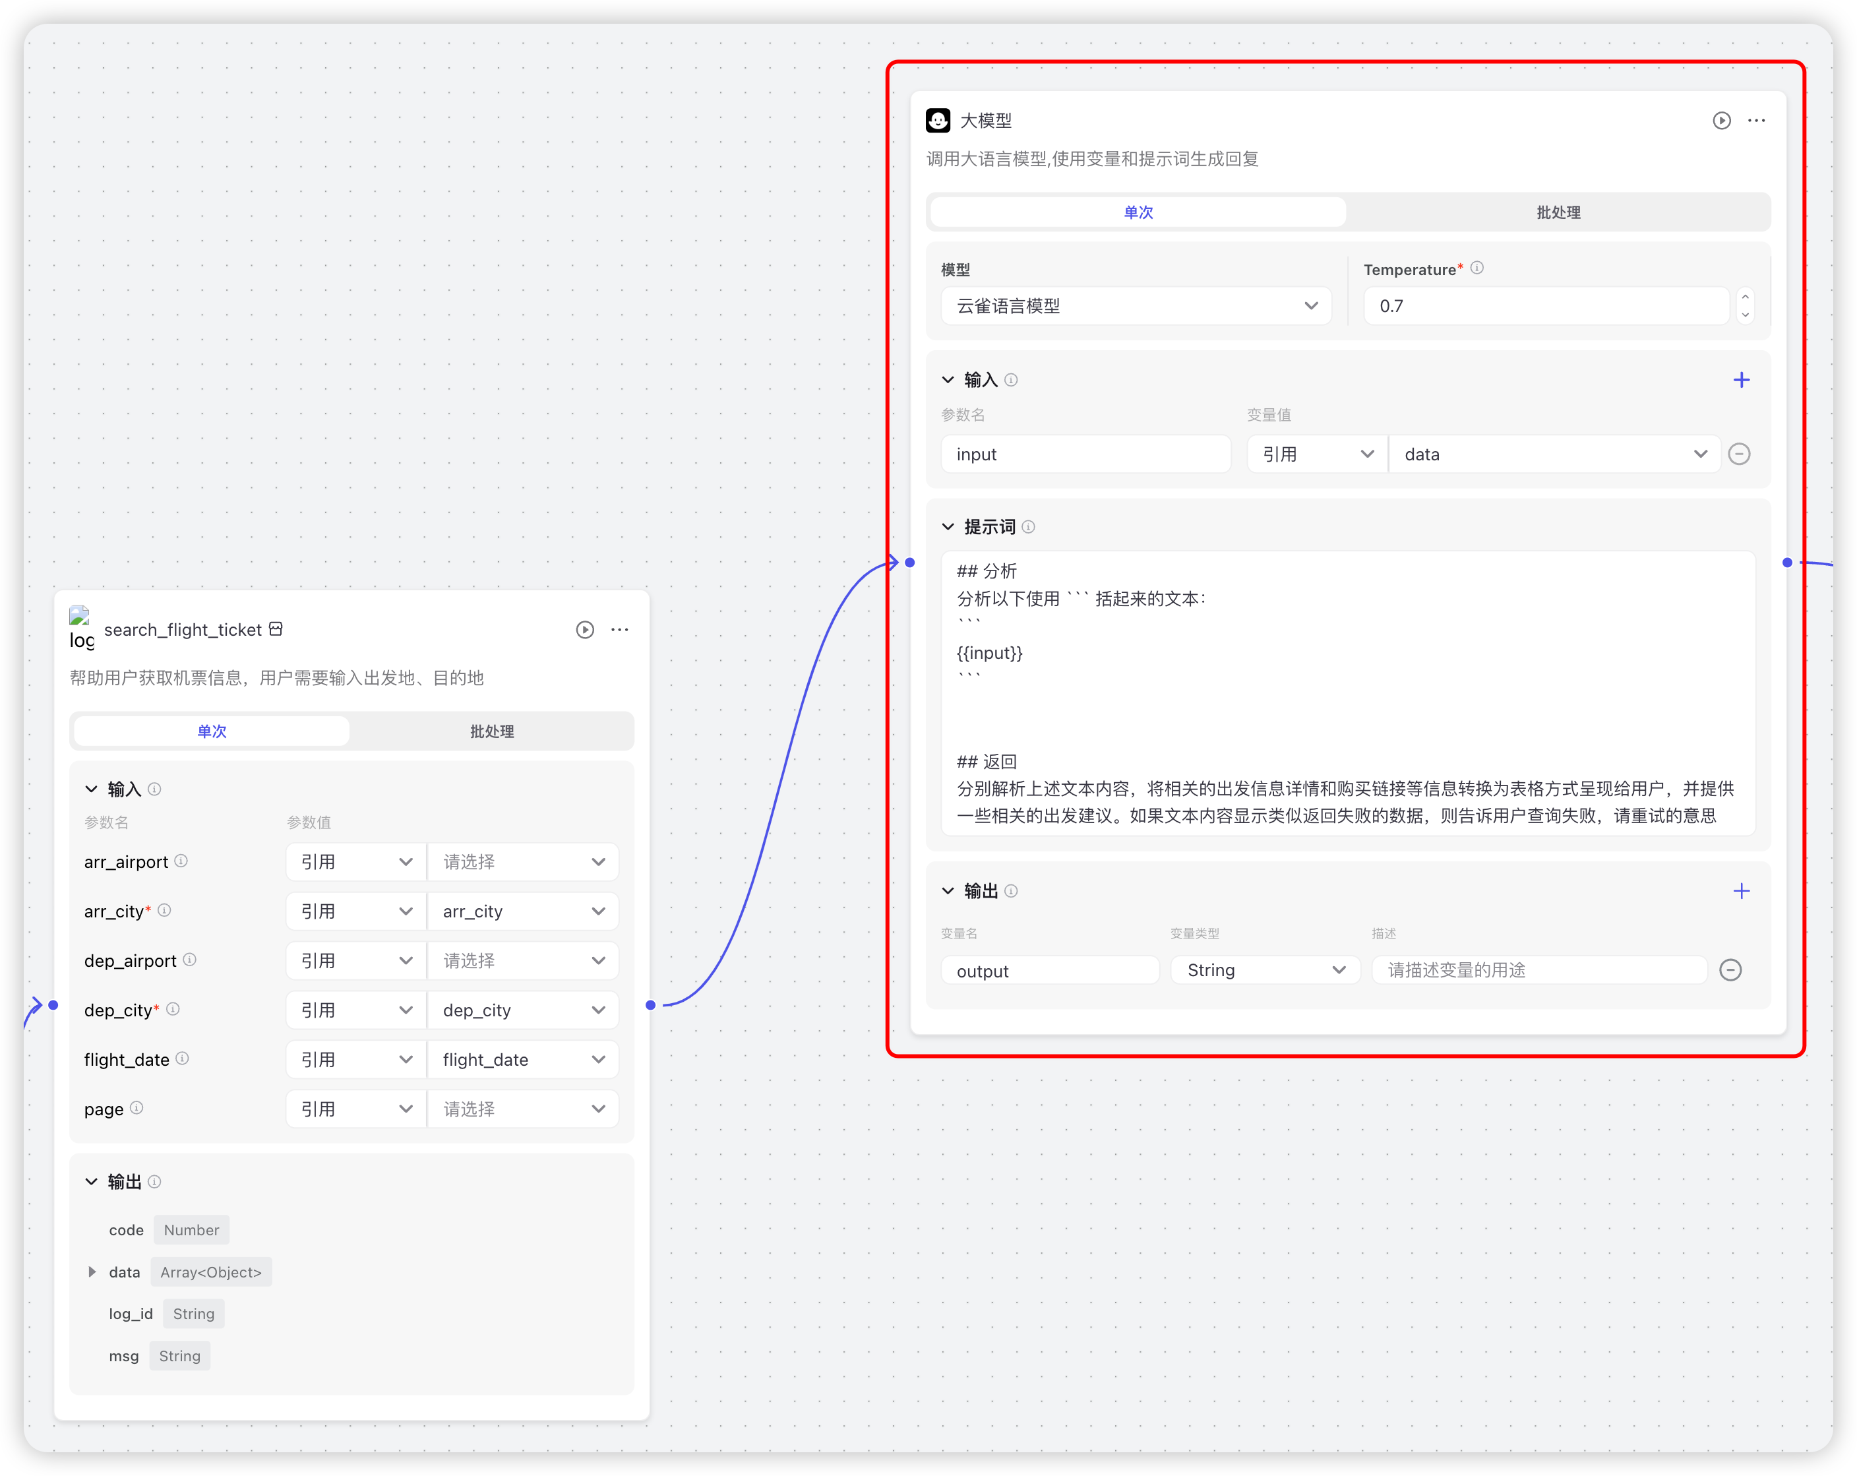This screenshot has width=1857, height=1476.
Task: Show info for Temperature setting
Action: 1476,268
